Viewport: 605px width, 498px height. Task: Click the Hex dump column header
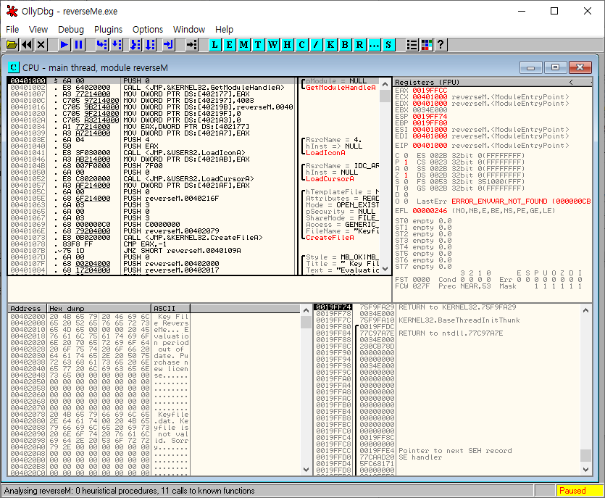pyautogui.click(x=99, y=309)
